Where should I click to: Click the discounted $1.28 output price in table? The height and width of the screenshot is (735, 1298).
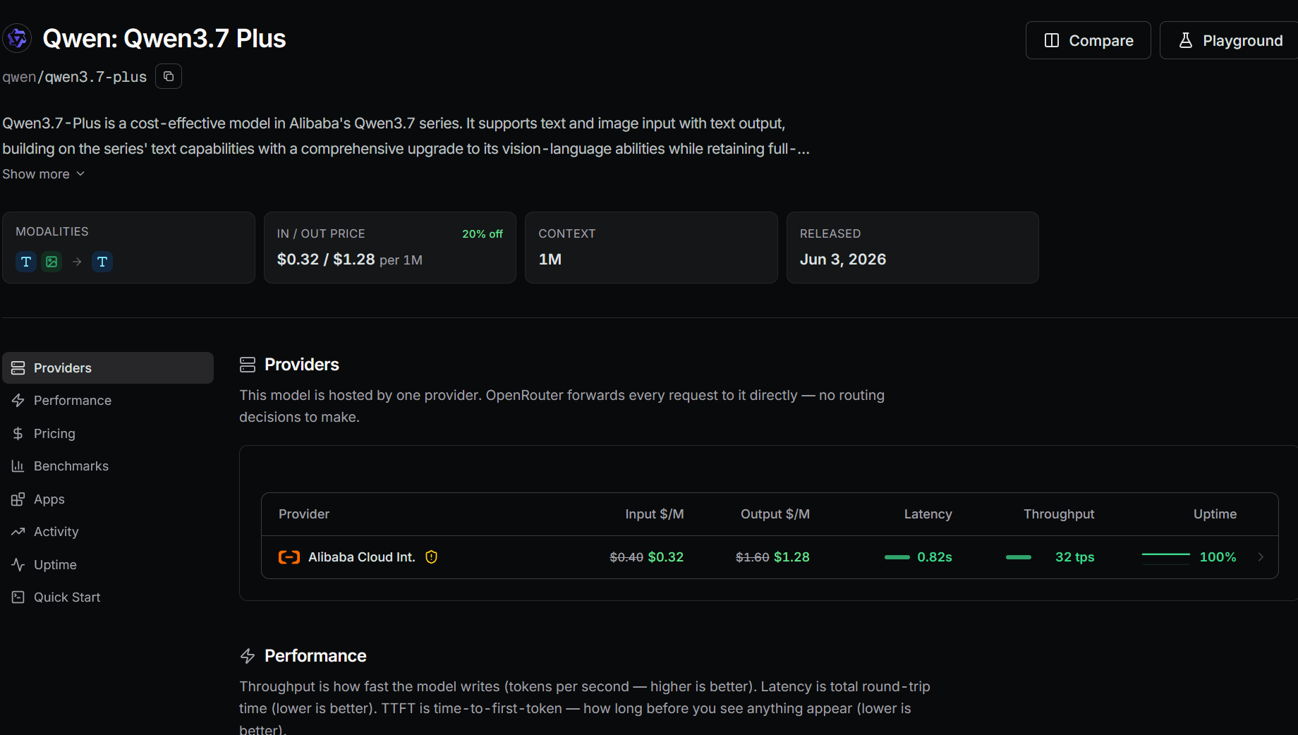tap(791, 557)
